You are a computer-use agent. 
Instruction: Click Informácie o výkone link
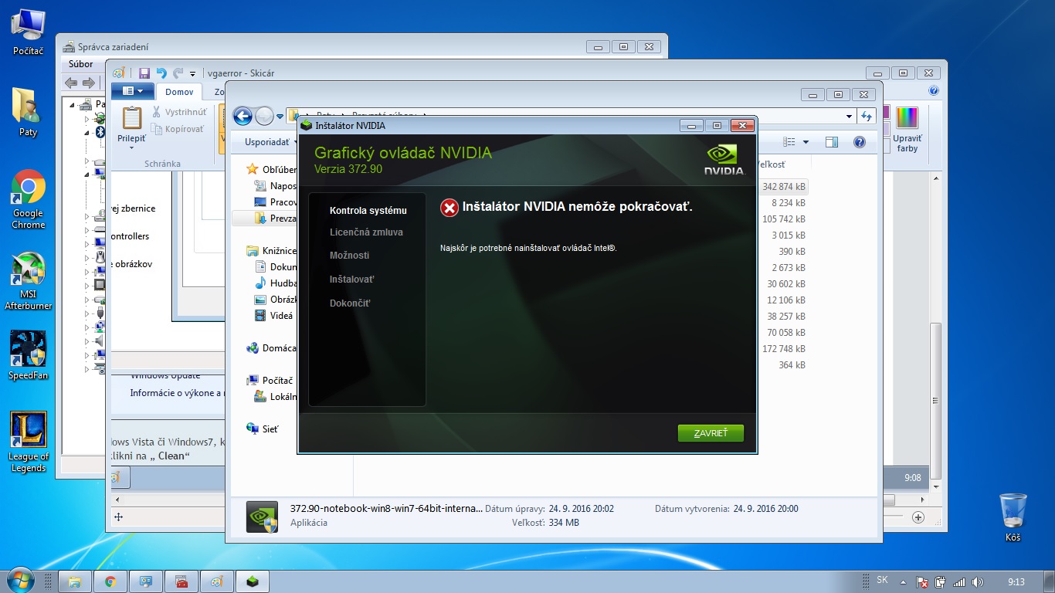pyautogui.click(x=177, y=393)
